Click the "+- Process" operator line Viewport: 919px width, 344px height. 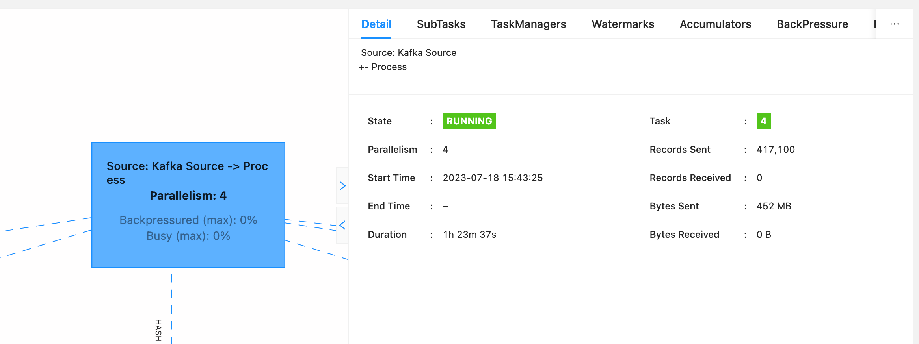coord(383,67)
